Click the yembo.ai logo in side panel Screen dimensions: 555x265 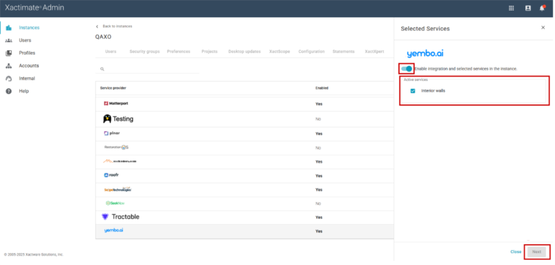click(x=425, y=54)
